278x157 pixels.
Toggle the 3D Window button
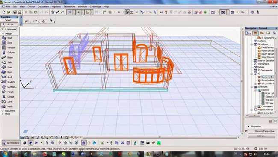11,143
